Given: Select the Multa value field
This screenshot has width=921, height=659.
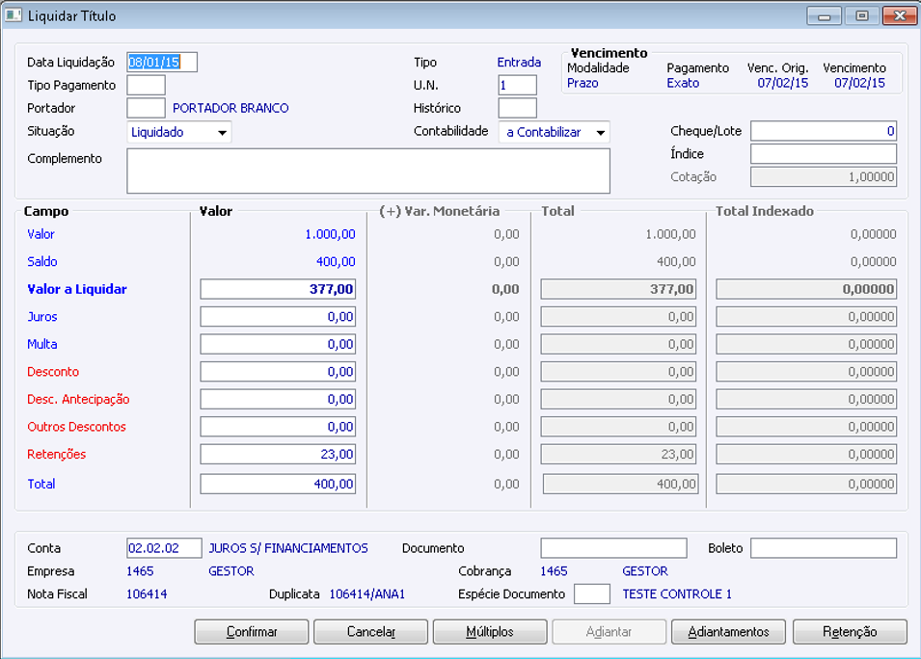Looking at the screenshot, I should [x=278, y=344].
